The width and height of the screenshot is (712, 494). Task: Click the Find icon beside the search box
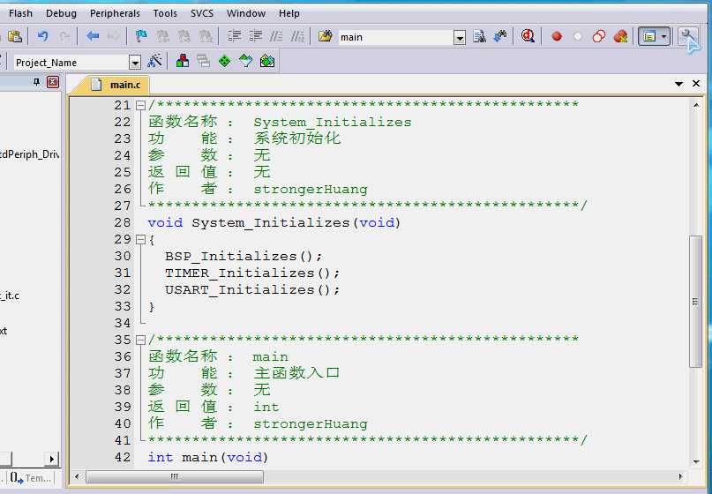click(x=479, y=36)
